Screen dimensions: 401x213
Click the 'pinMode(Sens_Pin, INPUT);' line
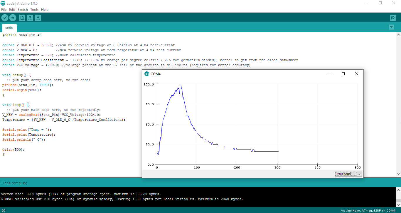pos(28,85)
